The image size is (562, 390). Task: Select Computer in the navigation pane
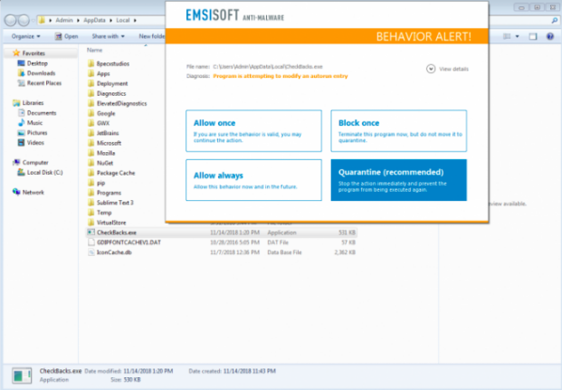click(x=35, y=162)
